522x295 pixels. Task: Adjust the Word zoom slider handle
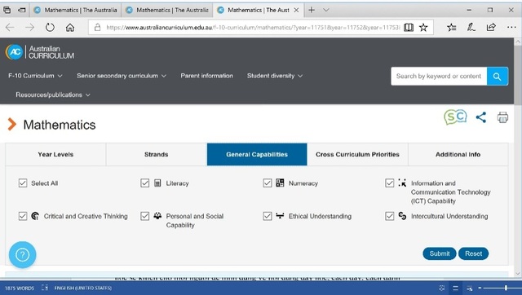[x=506, y=288]
